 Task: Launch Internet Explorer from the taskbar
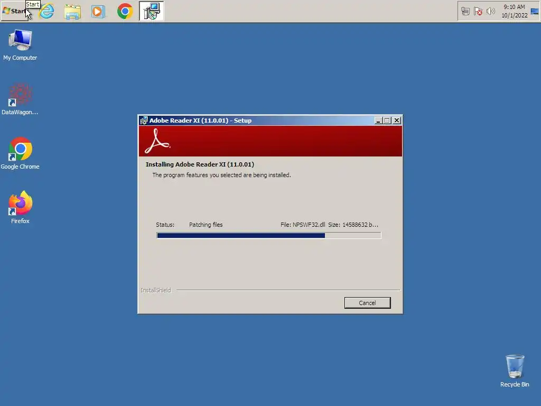47,12
